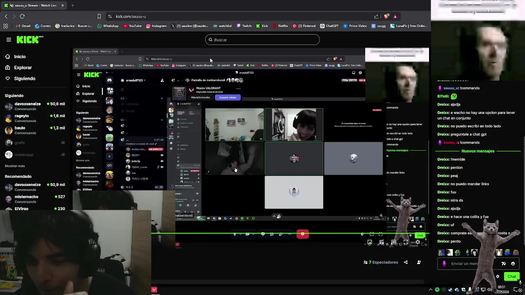Screen dimensions: 525x295
Task: Open the browser apps grid icon
Action: click(x=5, y=26)
